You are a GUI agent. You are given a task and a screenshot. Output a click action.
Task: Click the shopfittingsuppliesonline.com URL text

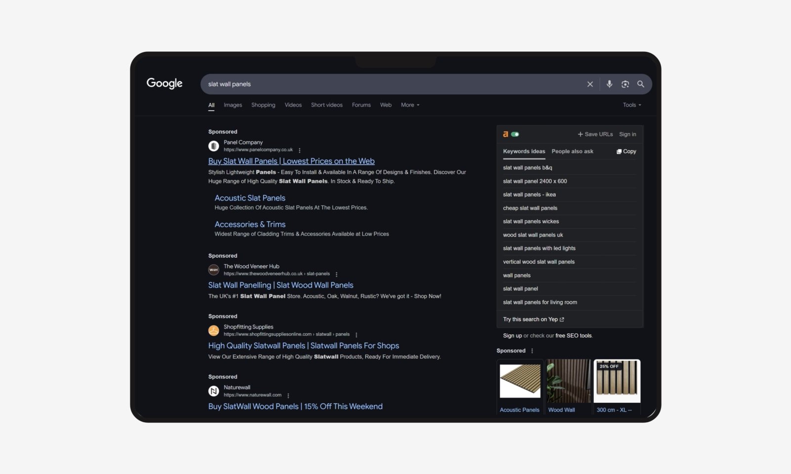coord(287,335)
